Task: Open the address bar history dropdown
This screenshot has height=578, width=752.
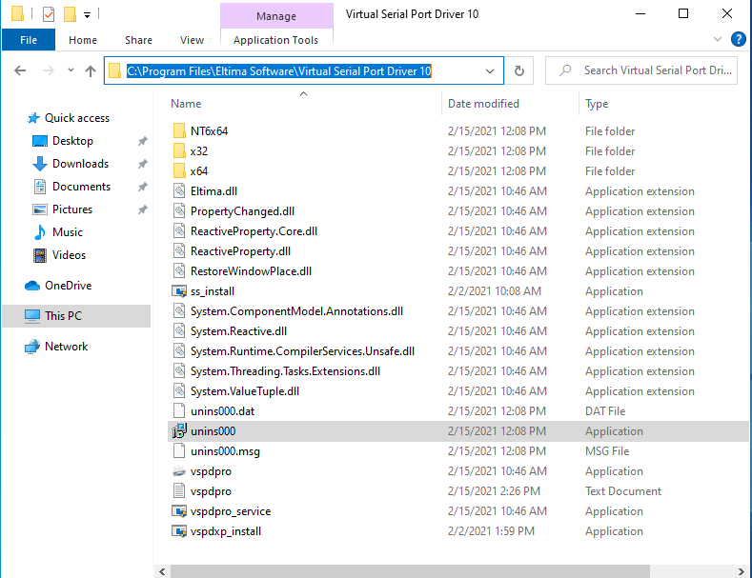Action: [490, 70]
